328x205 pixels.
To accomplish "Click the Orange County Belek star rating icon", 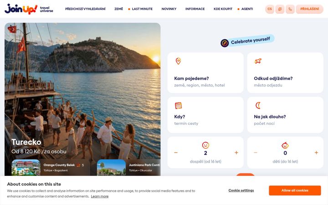I will tap(78, 165).
